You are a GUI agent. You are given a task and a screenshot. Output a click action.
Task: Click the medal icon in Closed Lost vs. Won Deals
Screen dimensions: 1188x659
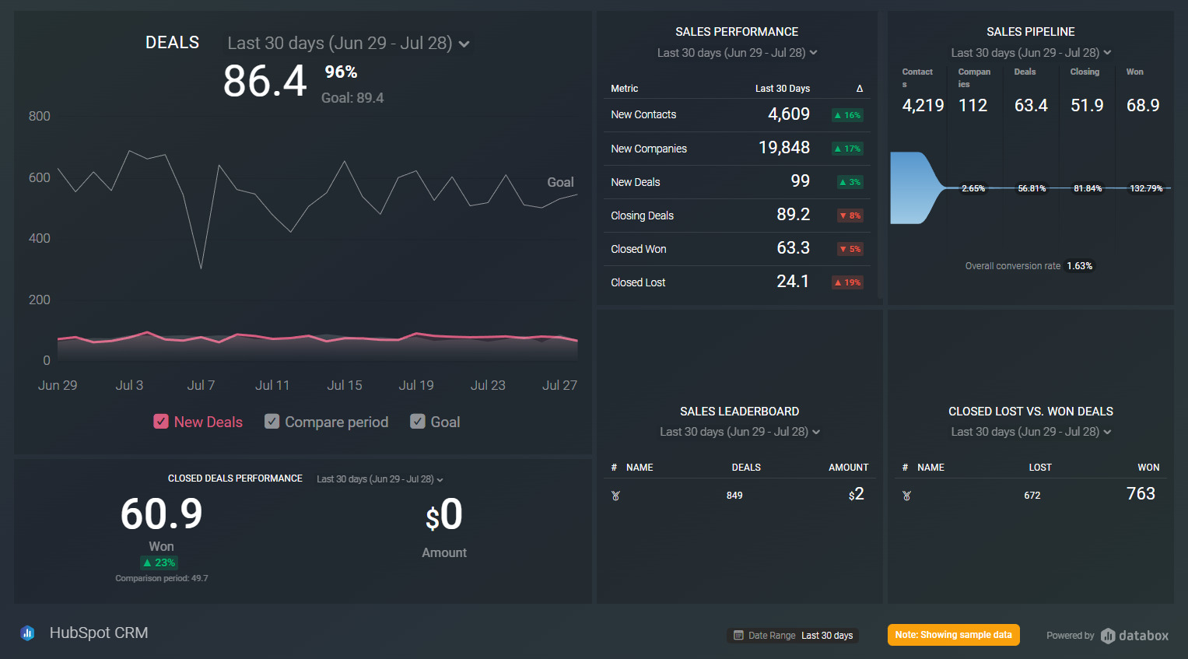906,495
